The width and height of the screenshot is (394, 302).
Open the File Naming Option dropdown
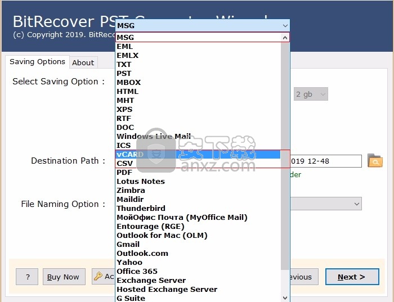click(x=326, y=204)
